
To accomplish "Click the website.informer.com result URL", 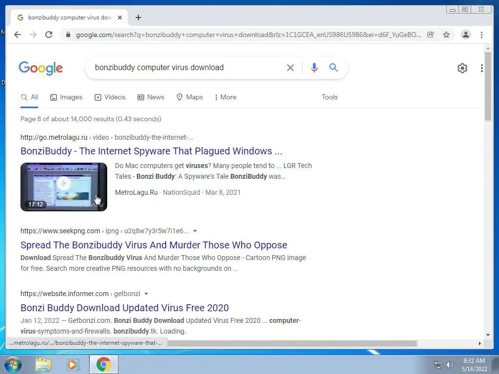I will pos(80,294).
